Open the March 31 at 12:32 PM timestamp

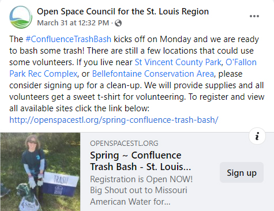[73, 23]
